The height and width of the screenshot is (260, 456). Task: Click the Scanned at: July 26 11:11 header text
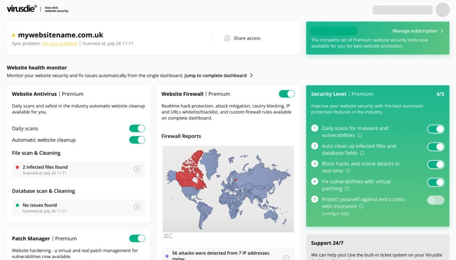(x=108, y=43)
